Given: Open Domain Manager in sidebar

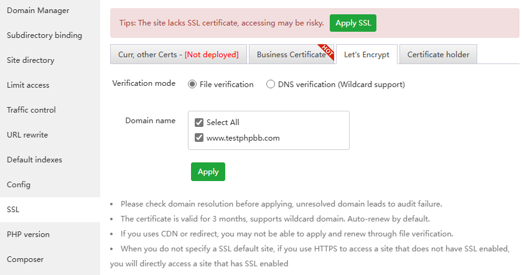Looking at the screenshot, I should 38,11.
